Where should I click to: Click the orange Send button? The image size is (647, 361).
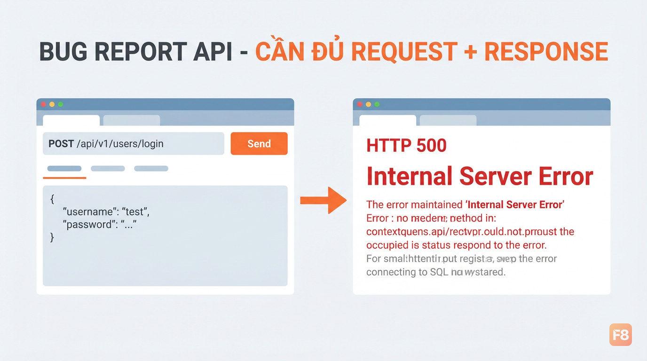click(x=259, y=143)
